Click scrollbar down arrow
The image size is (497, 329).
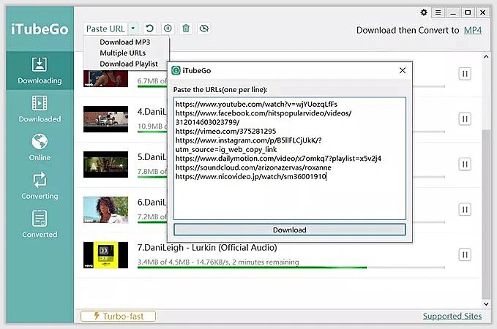coord(486,304)
